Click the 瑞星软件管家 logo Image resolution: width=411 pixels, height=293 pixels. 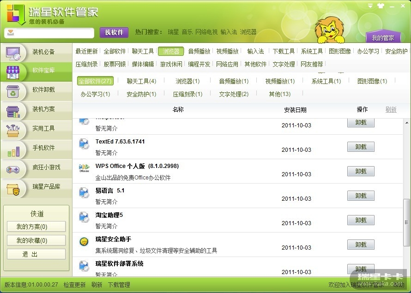click(x=16, y=14)
